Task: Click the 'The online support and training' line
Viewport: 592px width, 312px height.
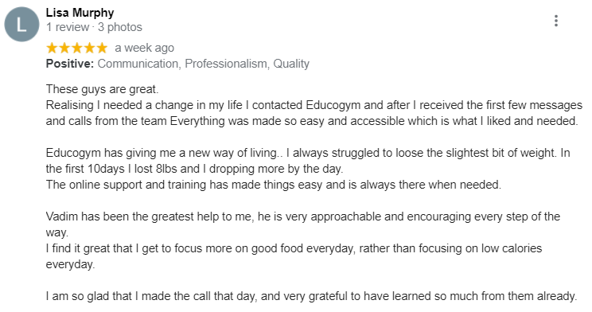Action: pos(274,185)
